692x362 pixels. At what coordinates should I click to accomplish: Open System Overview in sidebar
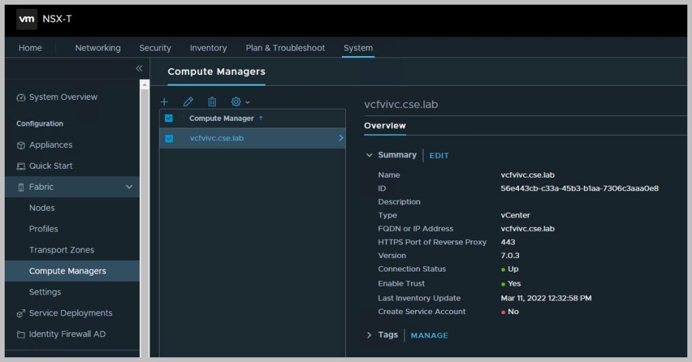(63, 97)
